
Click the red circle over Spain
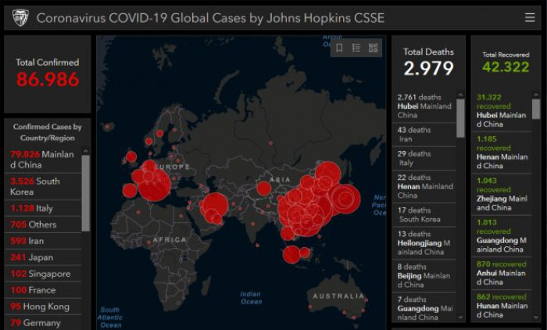pyautogui.click(x=130, y=191)
